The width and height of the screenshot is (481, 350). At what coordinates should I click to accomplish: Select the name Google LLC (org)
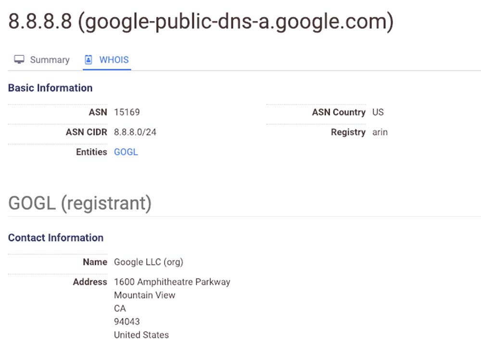click(149, 262)
